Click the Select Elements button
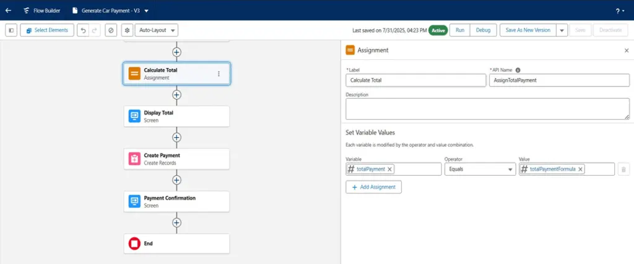This screenshot has width=634, height=264. [47, 30]
